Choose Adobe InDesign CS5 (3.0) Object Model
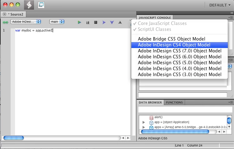This screenshot has height=149, width=234. (x=179, y=74)
